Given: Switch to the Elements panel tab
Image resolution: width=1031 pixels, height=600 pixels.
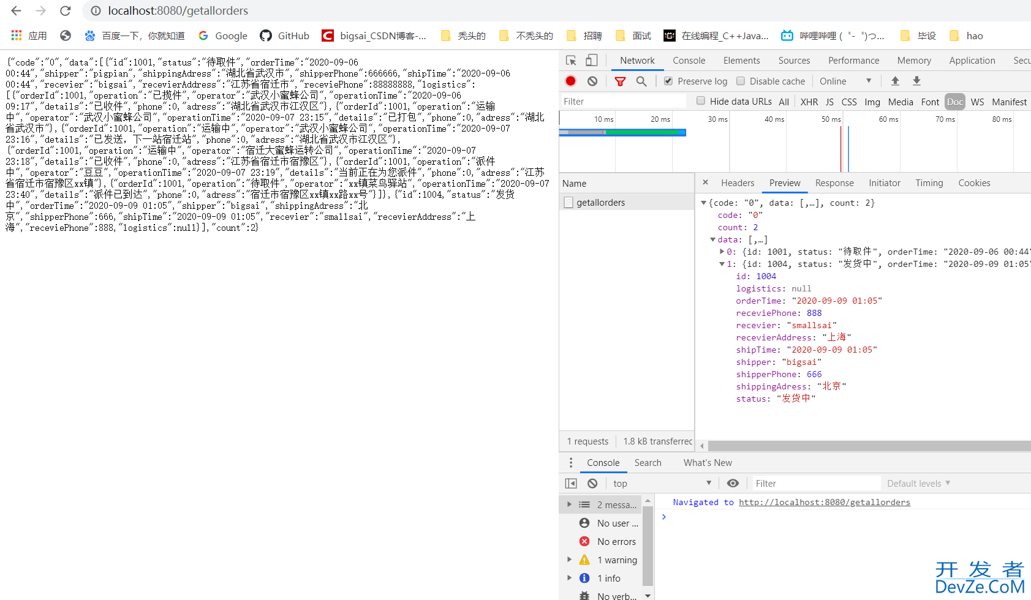Looking at the screenshot, I should (x=741, y=60).
